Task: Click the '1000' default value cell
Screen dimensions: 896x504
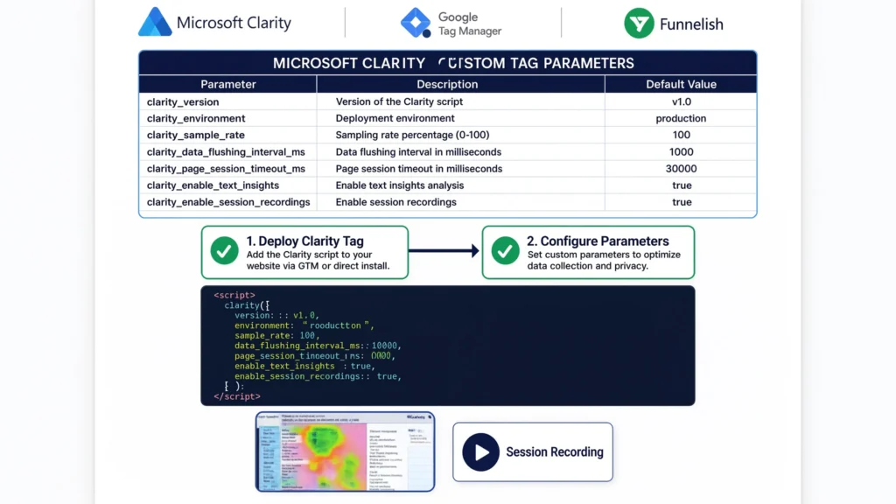Action: coord(681,152)
